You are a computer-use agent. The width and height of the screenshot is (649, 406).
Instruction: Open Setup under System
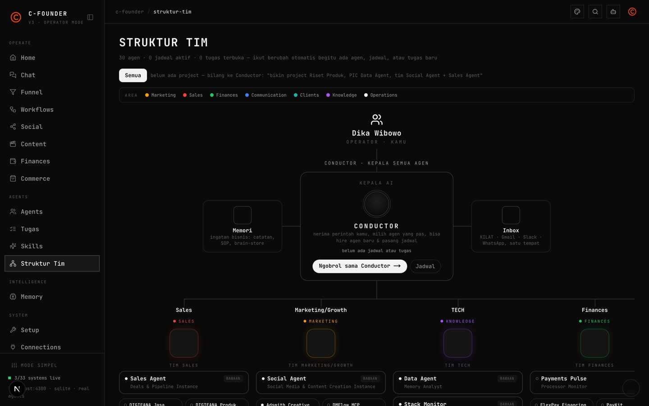[52, 330]
